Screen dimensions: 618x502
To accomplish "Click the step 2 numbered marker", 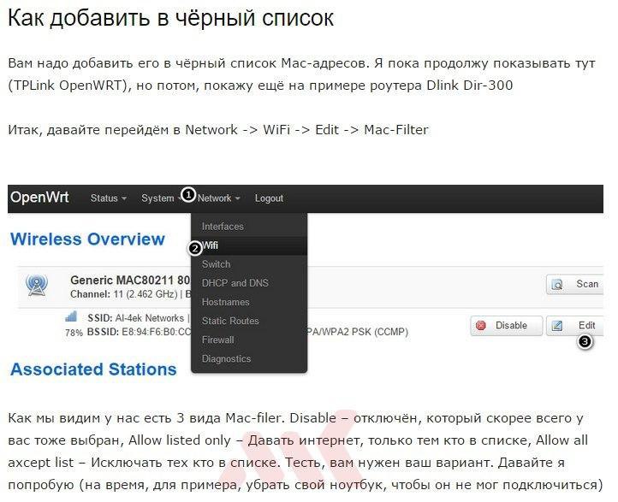I will pyautogui.click(x=194, y=247).
